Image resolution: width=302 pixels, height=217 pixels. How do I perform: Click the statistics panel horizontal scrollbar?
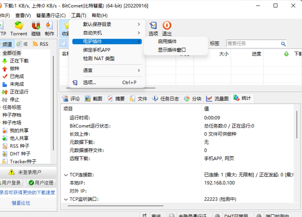coord(116,206)
